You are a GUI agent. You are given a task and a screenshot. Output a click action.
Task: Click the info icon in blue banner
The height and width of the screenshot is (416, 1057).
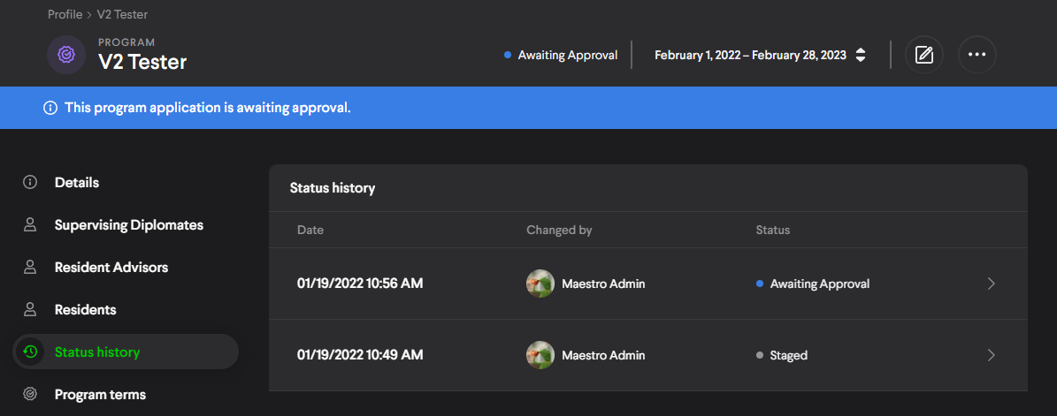tap(50, 108)
